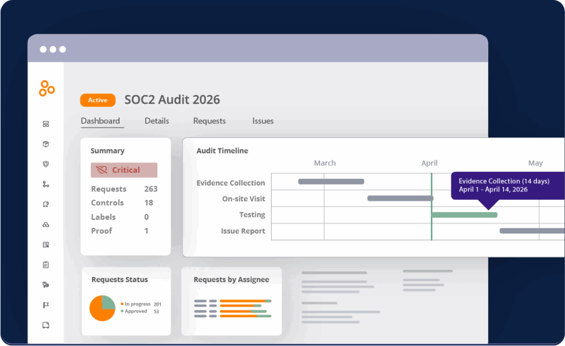Click the first assignee progress bar
This screenshot has height=346, width=565.
point(246,301)
